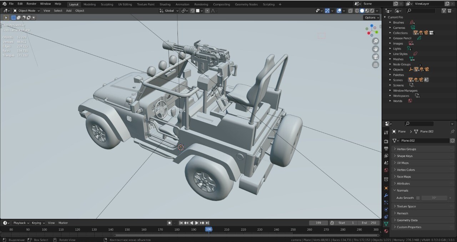
Task: Switch perspective/orthographic with grid gizmo
Action: click(x=376, y=65)
